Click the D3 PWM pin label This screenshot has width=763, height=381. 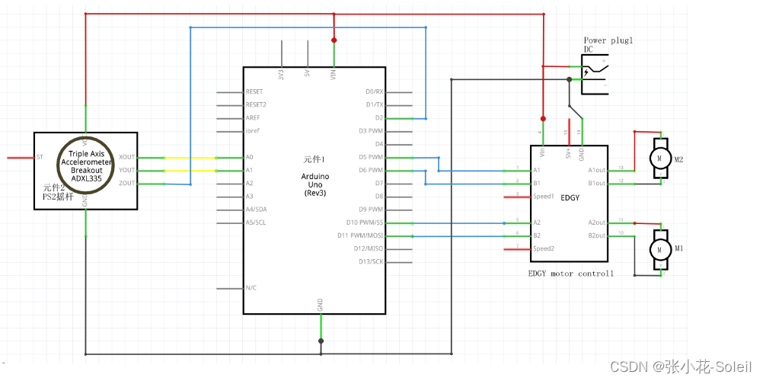point(371,131)
